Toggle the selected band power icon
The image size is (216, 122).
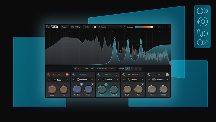[75, 69]
